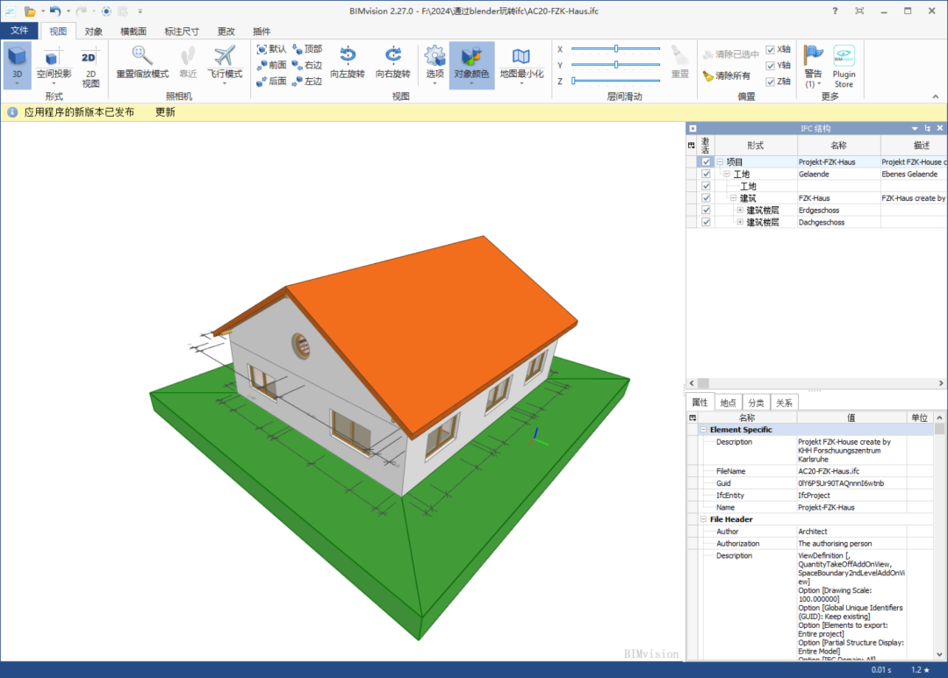Activate 飞行模式 airplane icon
The image size is (948, 678).
[x=225, y=63]
